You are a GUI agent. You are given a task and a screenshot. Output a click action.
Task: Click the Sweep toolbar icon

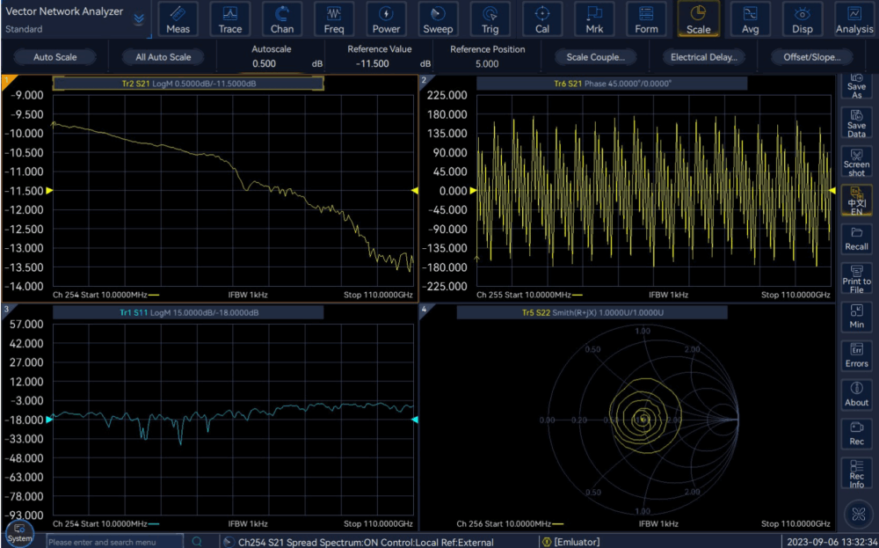[438, 19]
